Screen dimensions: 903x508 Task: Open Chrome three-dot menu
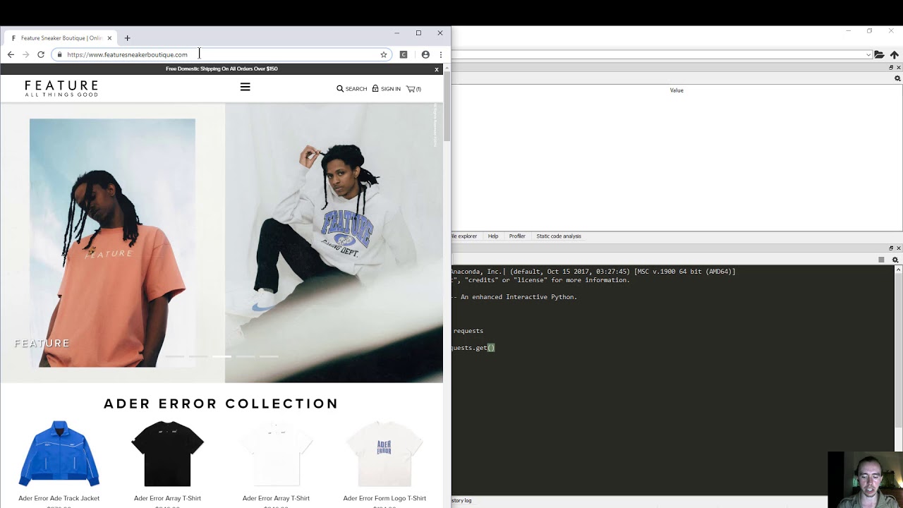(x=441, y=54)
